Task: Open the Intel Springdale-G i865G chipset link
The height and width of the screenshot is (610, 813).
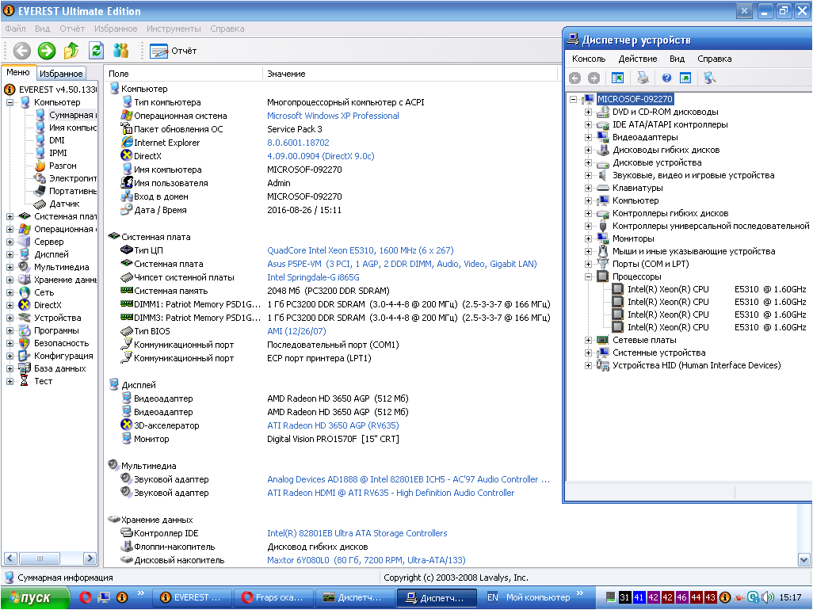Action: pyautogui.click(x=313, y=277)
